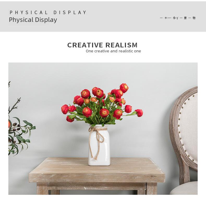
Task: Click the white ceramic vase body
Action: (99, 146)
